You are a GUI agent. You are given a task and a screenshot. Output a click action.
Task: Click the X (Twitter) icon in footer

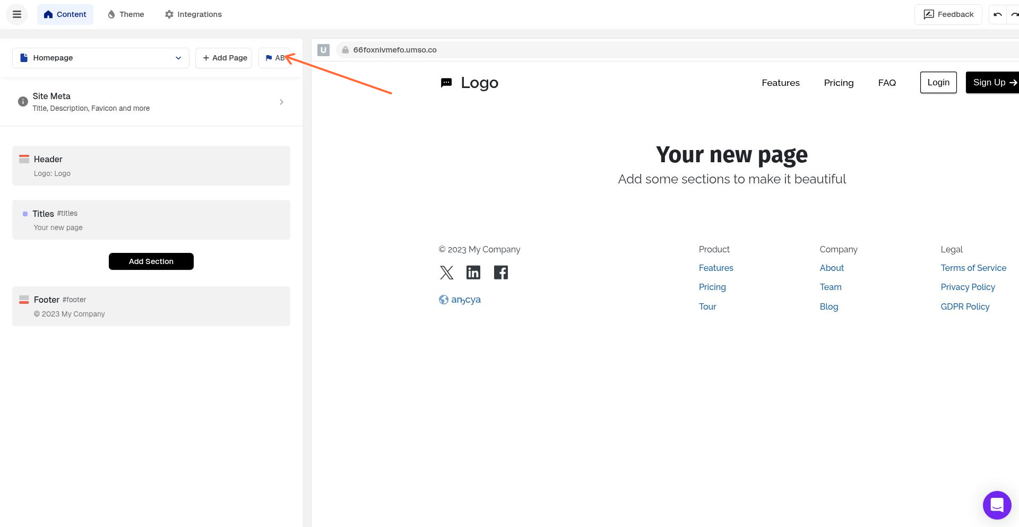[x=446, y=272]
